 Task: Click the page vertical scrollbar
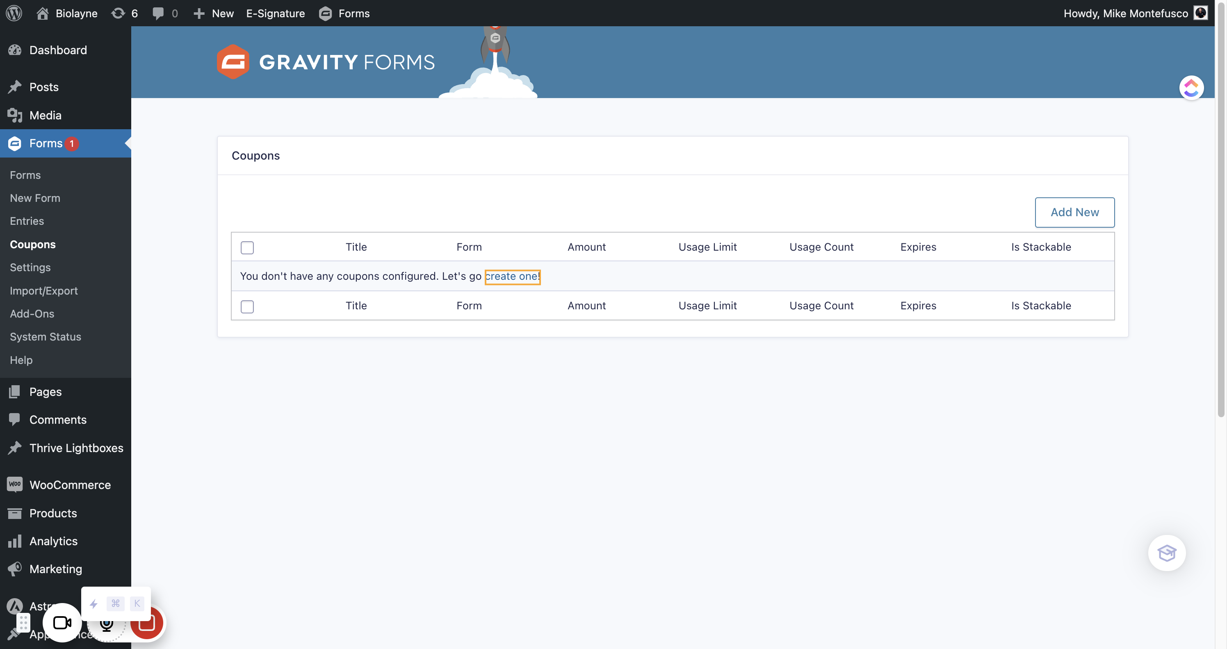pyautogui.click(x=1220, y=210)
